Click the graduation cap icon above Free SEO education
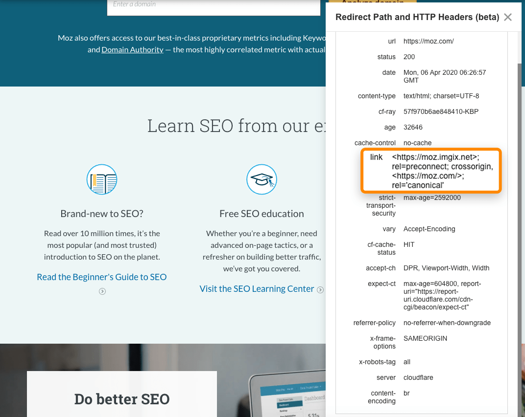 [x=262, y=179]
